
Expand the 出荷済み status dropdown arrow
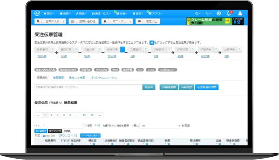pyautogui.click(x=239, y=49)
